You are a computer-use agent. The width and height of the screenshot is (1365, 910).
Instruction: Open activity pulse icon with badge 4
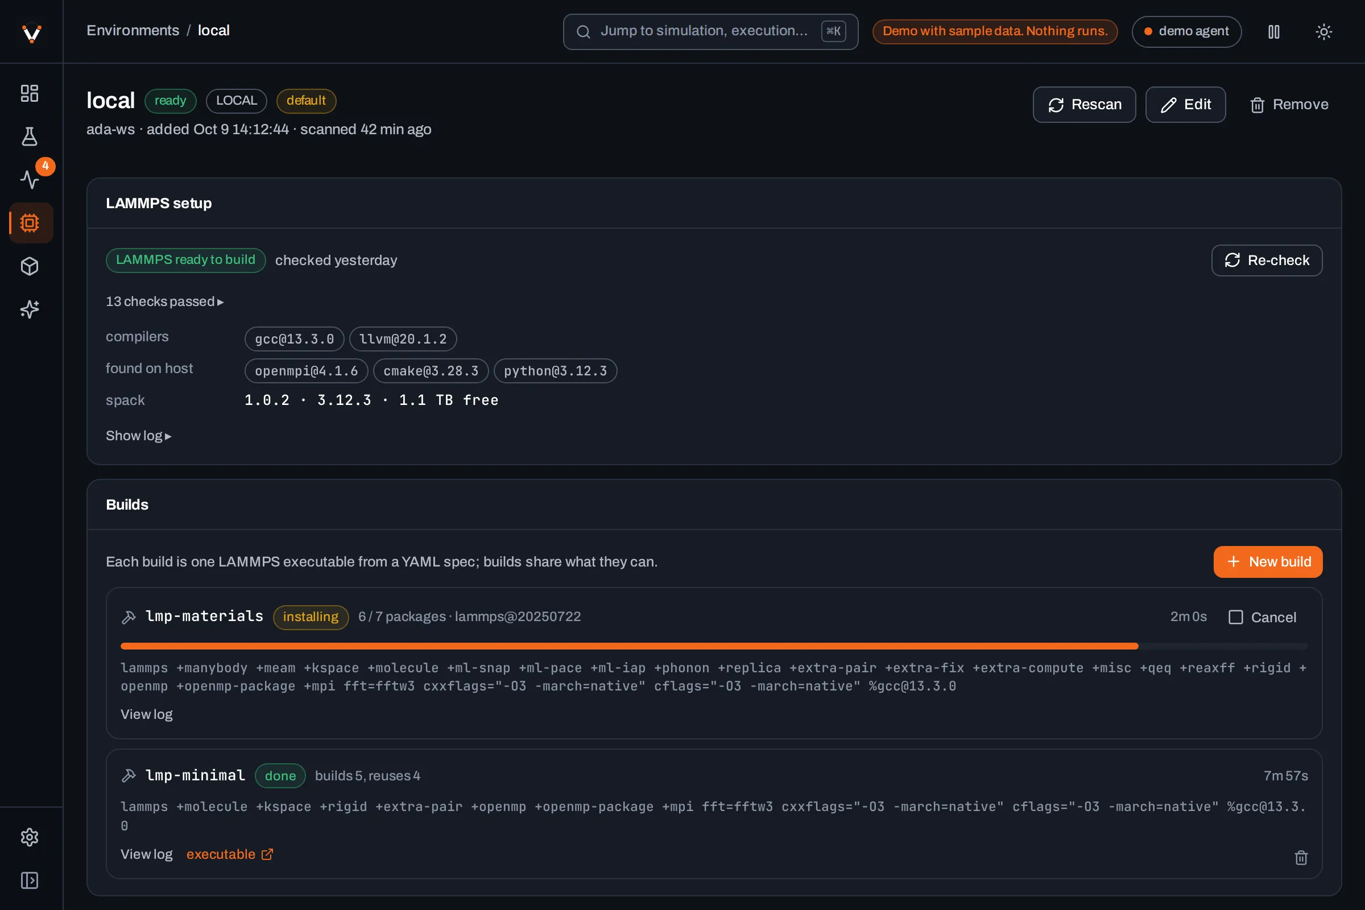point(30,179)
